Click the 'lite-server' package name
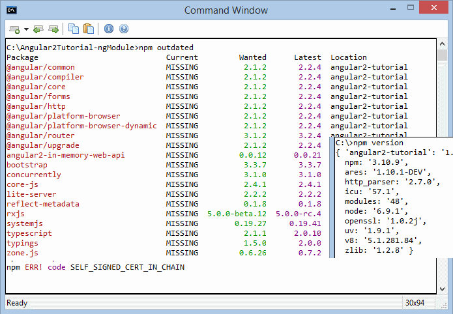Viewport: 453px width, 314px height. [31, 194]
